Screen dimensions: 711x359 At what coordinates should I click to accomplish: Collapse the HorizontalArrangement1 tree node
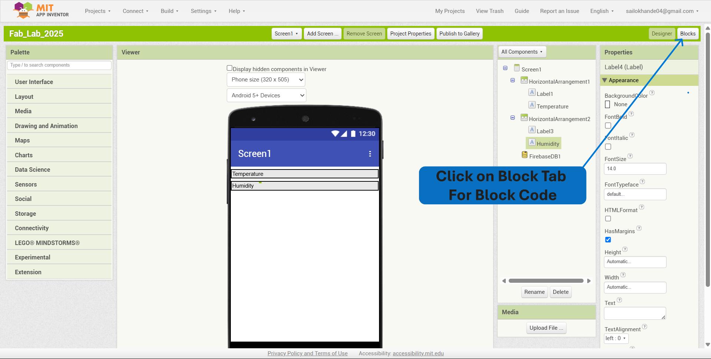click(x=512, y=80)
